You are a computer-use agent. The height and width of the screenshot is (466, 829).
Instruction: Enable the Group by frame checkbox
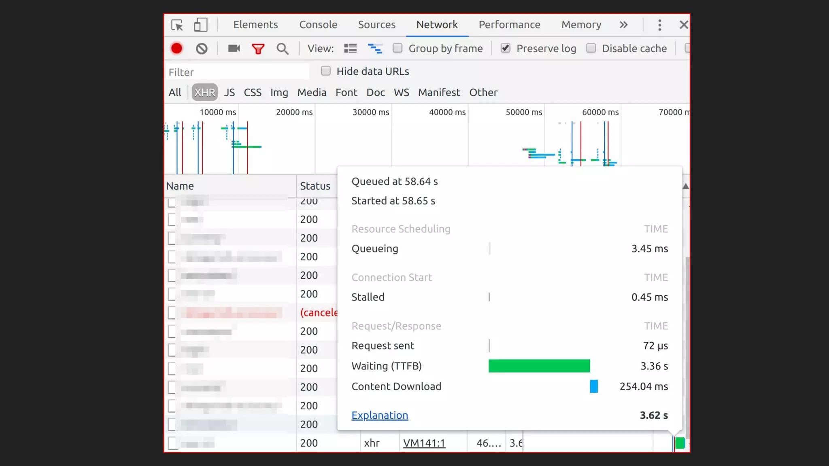point(397,48)
